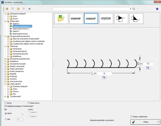Select the Kąt radio button

6,119
